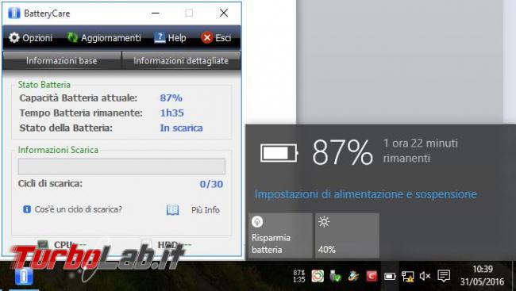Viewport: 516px width, 291px height.
Task: Open the Action Center notifications icon
Action: click(444, 276)
